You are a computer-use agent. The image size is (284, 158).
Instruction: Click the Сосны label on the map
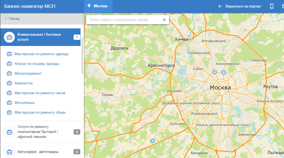pyautogui.click(x=107, y=94)
